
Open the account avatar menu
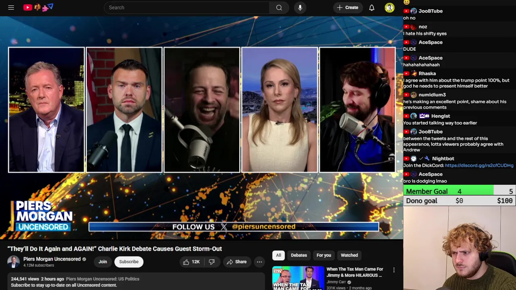pos(389,7)
